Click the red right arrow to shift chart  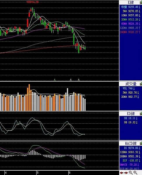click(x=126, y=173)
